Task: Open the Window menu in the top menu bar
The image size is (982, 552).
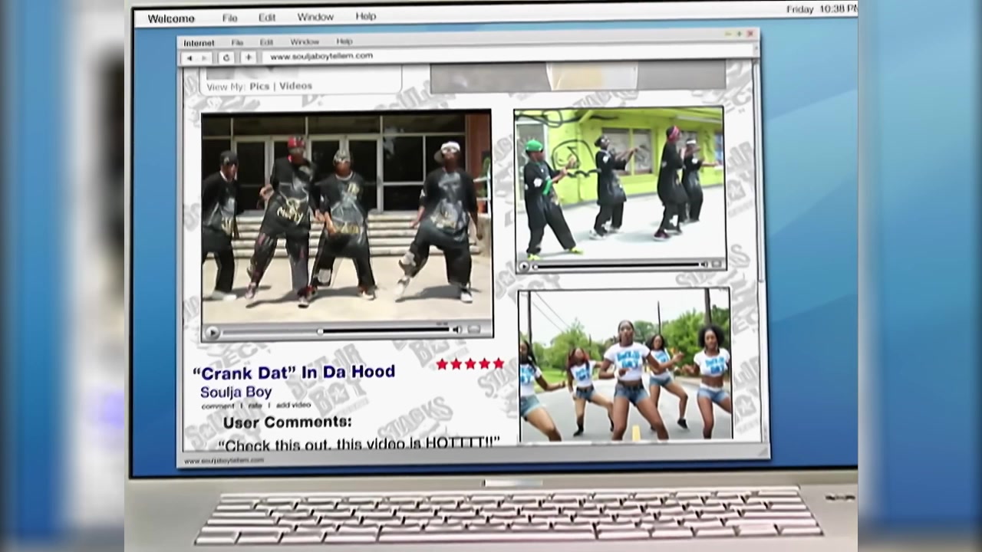Action: 315,17
